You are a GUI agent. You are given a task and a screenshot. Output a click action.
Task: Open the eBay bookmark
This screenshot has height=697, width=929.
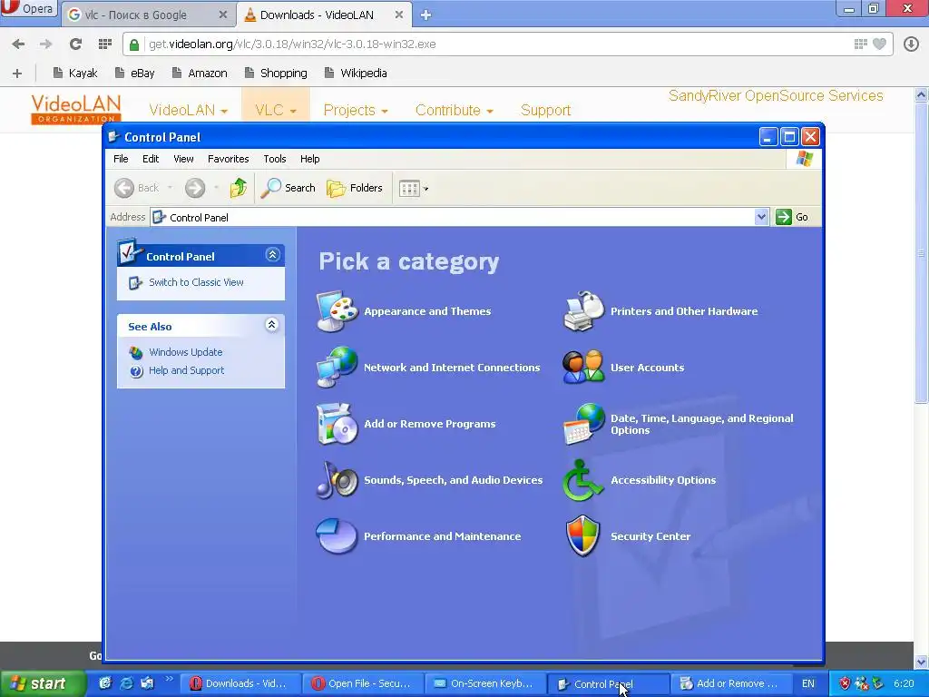tap(135, 74)
